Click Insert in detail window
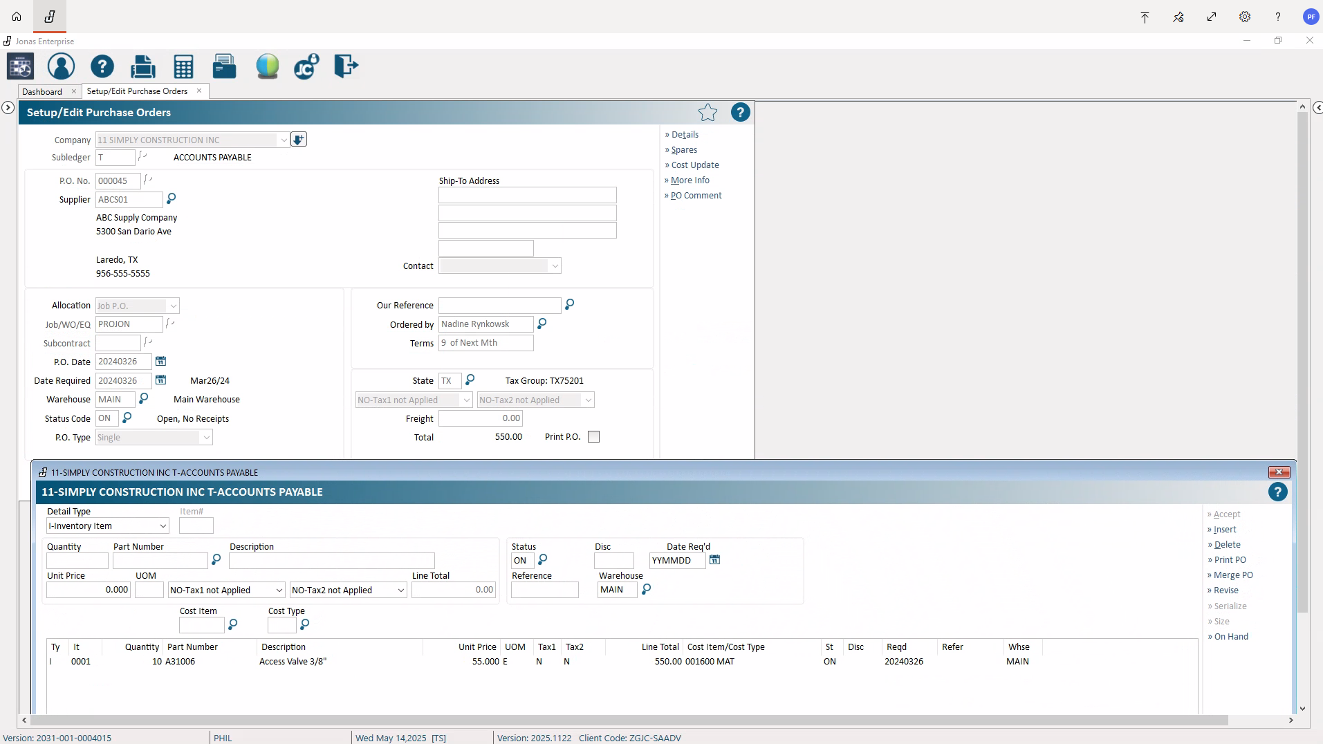This screenshot has height=744, width=1323. coord(1225,529)
